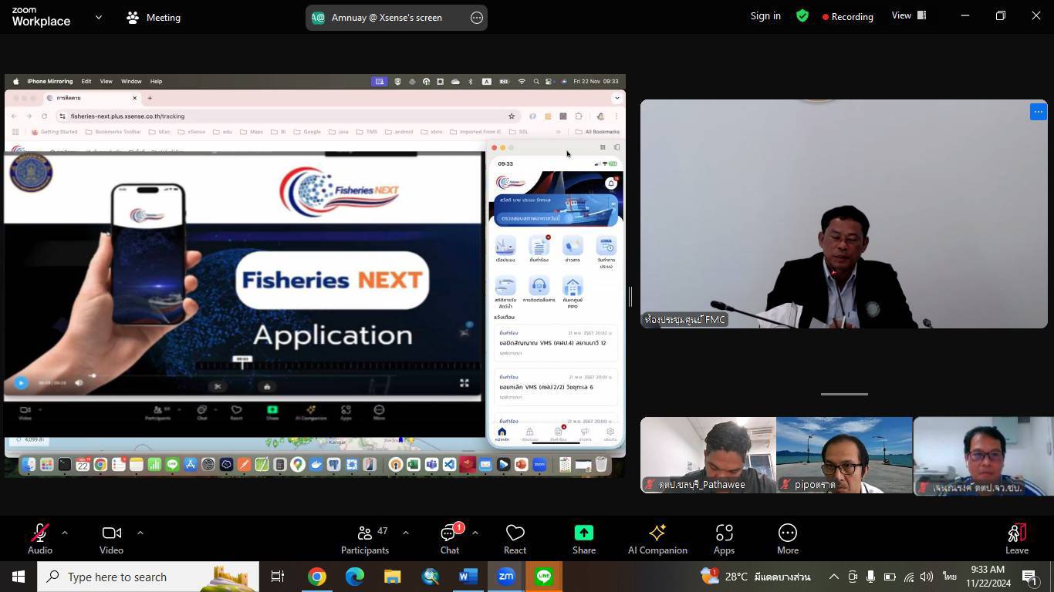This screenshot has width=1054, height=592.
Task: Click Windows taskbar search box
Action: (148, 577)
